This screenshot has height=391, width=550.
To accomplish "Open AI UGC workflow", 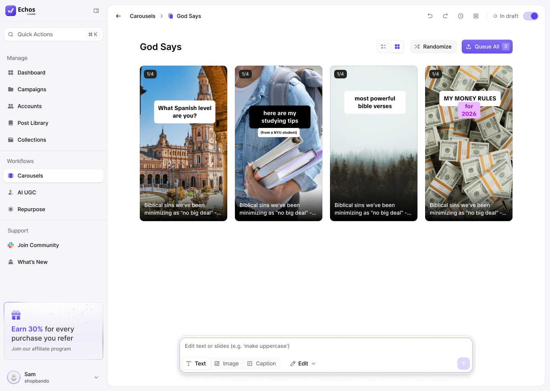I will (x=53, y=192).
